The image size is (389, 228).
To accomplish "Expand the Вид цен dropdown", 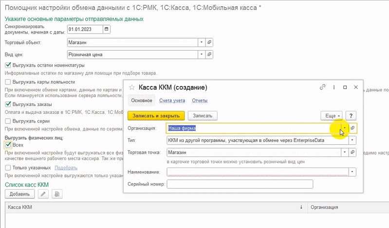I will click(x=202, y=54).
